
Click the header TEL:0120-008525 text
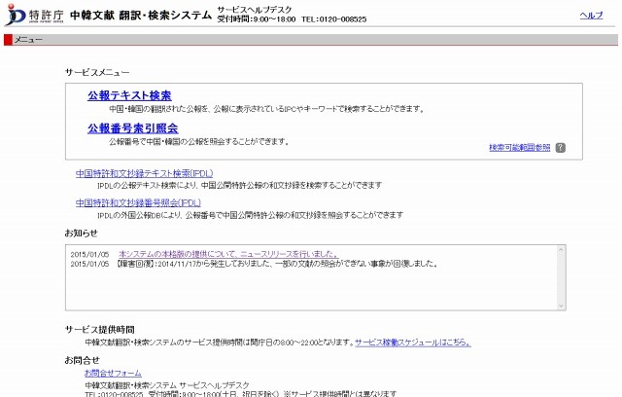click(x=333, y=19)
